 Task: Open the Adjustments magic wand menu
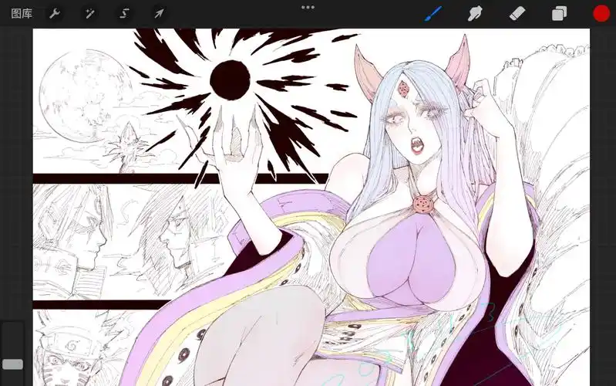(x=89, y=14)
